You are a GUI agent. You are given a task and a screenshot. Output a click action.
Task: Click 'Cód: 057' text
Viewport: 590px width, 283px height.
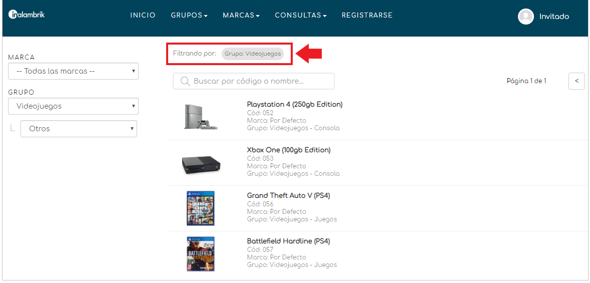tap(260, 250)
